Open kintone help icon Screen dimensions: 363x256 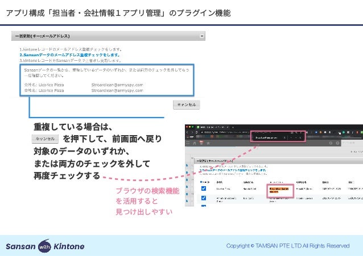337,143
